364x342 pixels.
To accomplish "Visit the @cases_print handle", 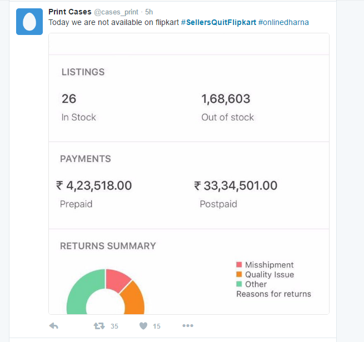I will 116,12.
